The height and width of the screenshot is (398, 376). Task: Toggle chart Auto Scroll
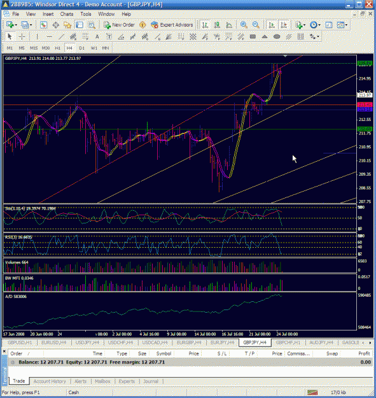click(x=272, y=25)
